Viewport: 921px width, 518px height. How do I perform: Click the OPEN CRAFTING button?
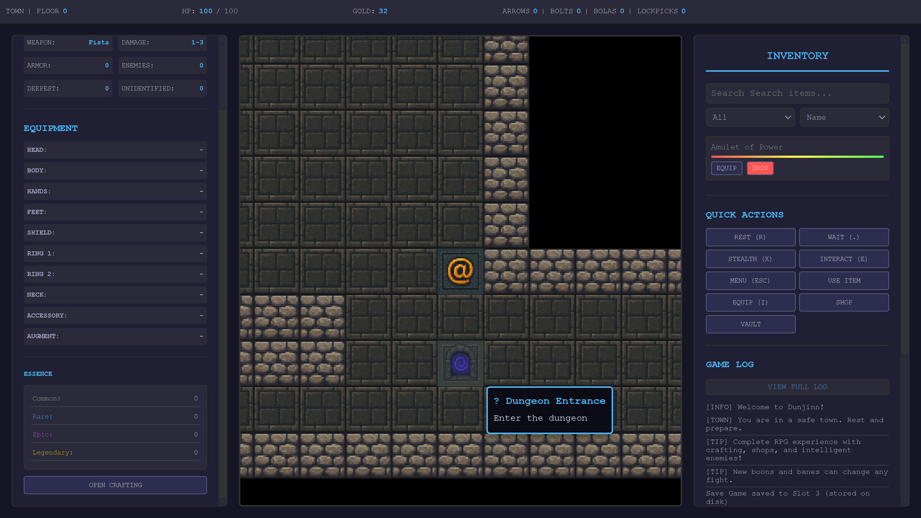115,485
